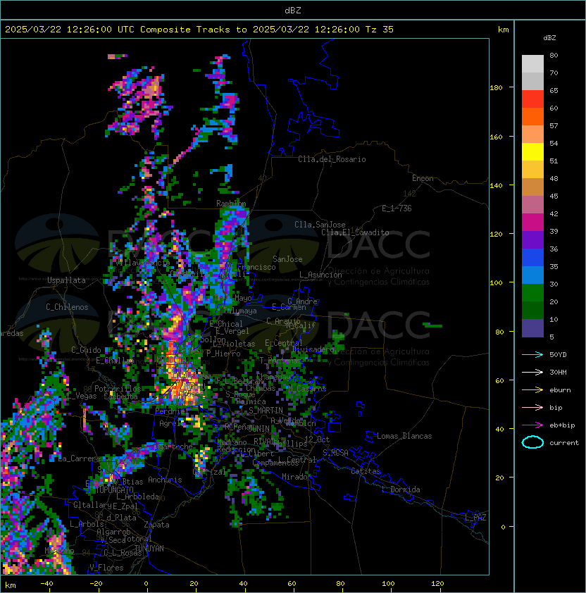Select the slate 5-10 dBZ swatch
The image size is (586, 593).
pyautogui.click(x=532, y=328)
